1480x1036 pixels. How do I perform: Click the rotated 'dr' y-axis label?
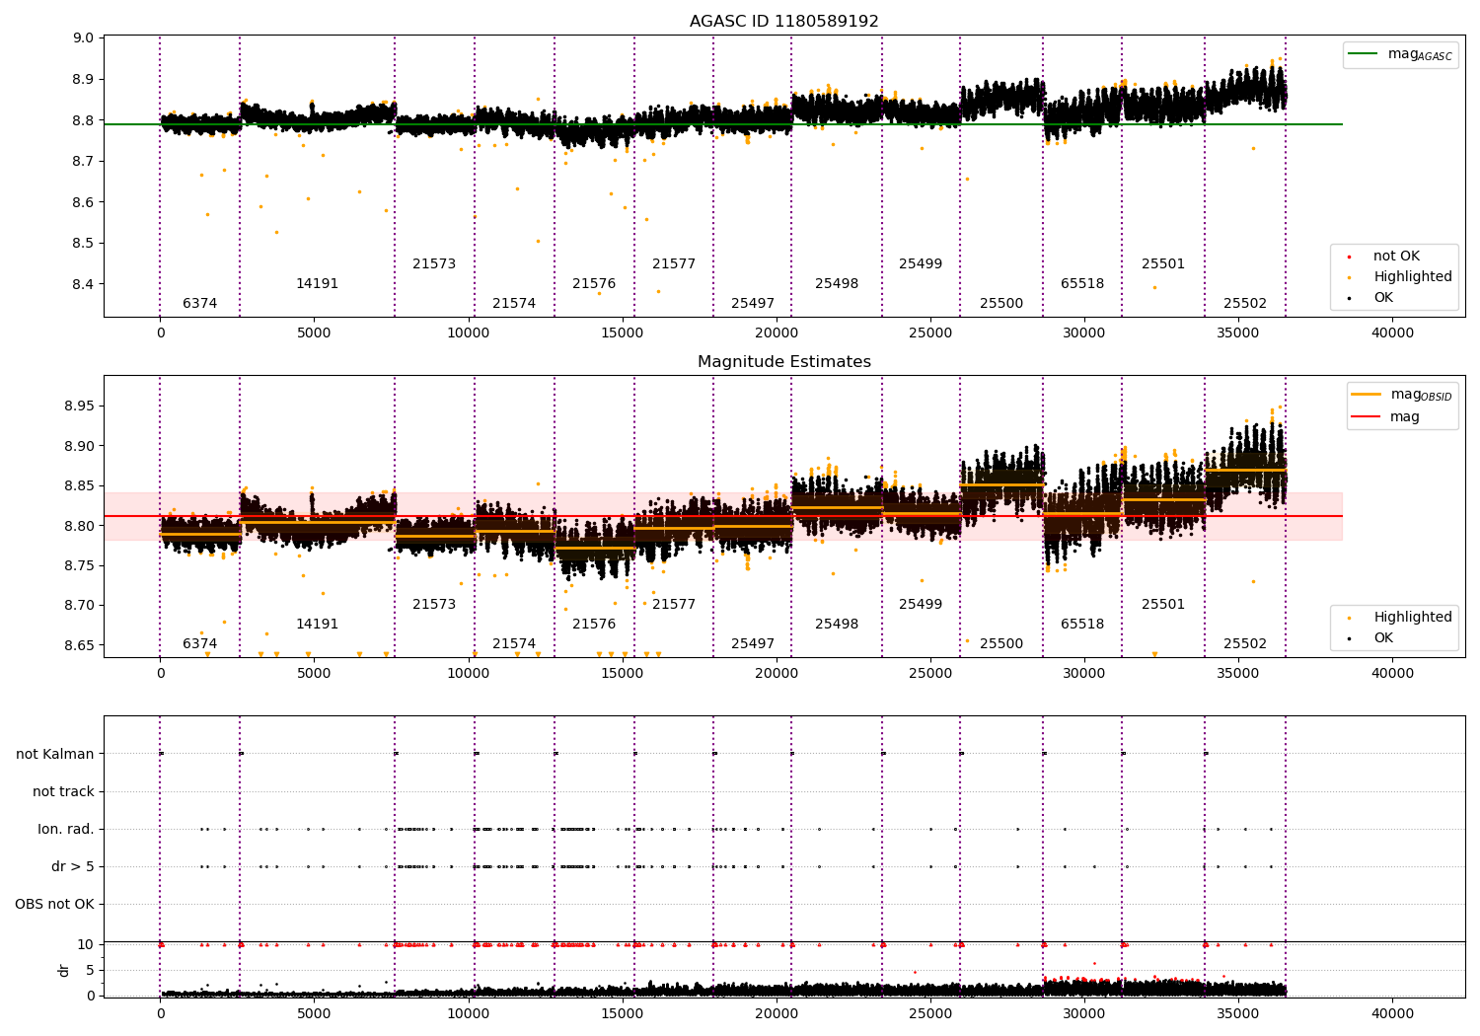(x=64, y=970)
